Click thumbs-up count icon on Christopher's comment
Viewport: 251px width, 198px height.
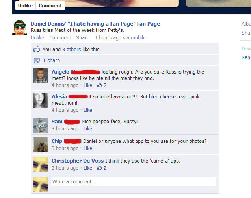click(100, 168)
